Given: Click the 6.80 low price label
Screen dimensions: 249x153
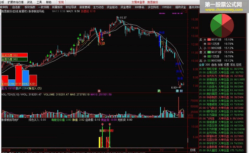Looking at the screenshot, I should (x=174, y=87).
